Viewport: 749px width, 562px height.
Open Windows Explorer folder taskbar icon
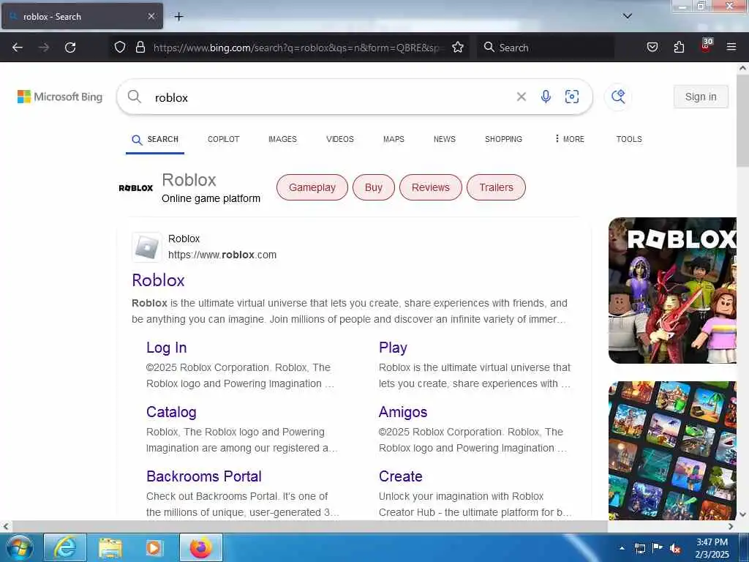click(110, 547)
